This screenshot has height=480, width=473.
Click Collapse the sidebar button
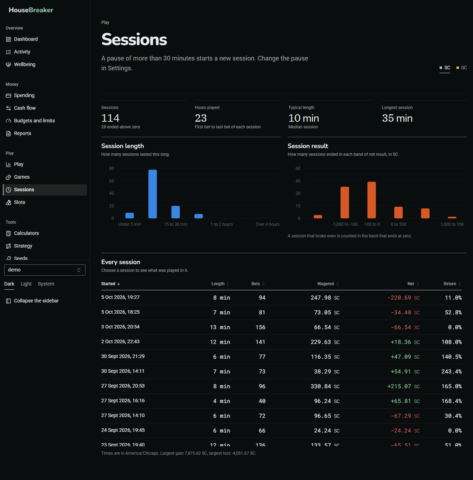[45, 301]
